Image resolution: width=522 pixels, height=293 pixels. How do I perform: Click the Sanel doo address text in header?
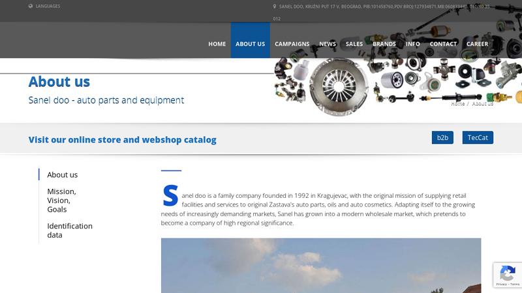pos(382,12)
